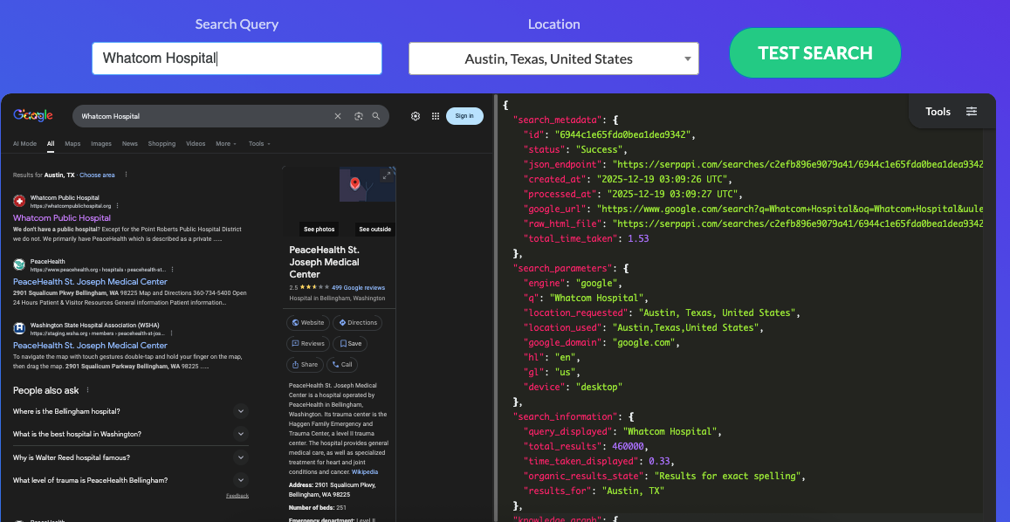Click the Google Lens image search icon
Viewport: 1010px width, 522px height.
pos(358,116)
